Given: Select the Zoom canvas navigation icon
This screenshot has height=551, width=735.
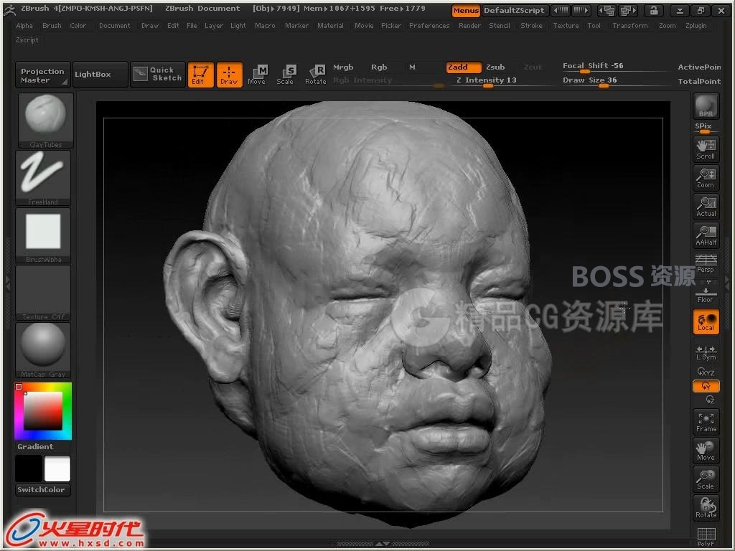Looking at the screenshot, I should coord(706,178).
